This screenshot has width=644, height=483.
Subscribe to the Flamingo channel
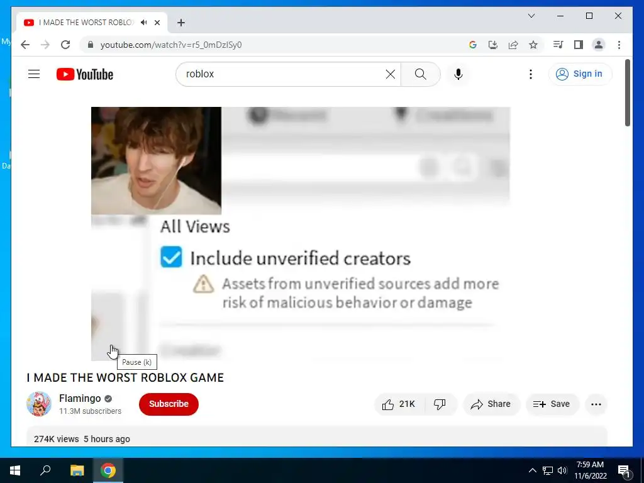pyautogui.click(x=169, y=404)
